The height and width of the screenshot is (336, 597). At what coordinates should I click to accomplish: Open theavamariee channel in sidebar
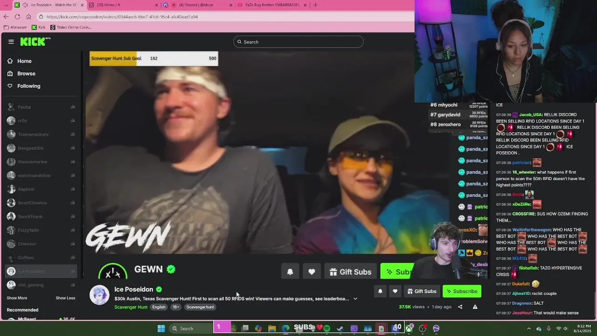click(41, 161)
